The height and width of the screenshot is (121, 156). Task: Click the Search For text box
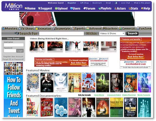pyautogui.click(x=61, y=33)
